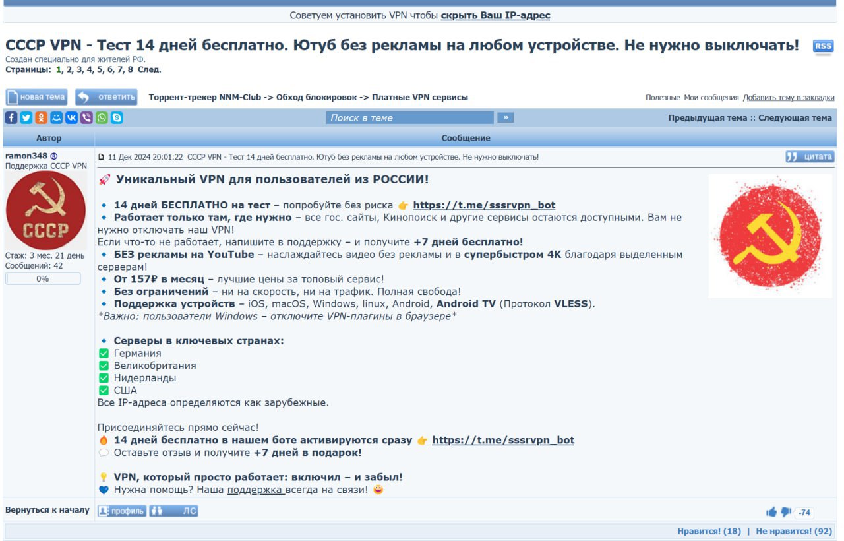Click the thumbs-down dislike icon
The height and width of the screenshot is (541, 844).
[x=785, y=512]
